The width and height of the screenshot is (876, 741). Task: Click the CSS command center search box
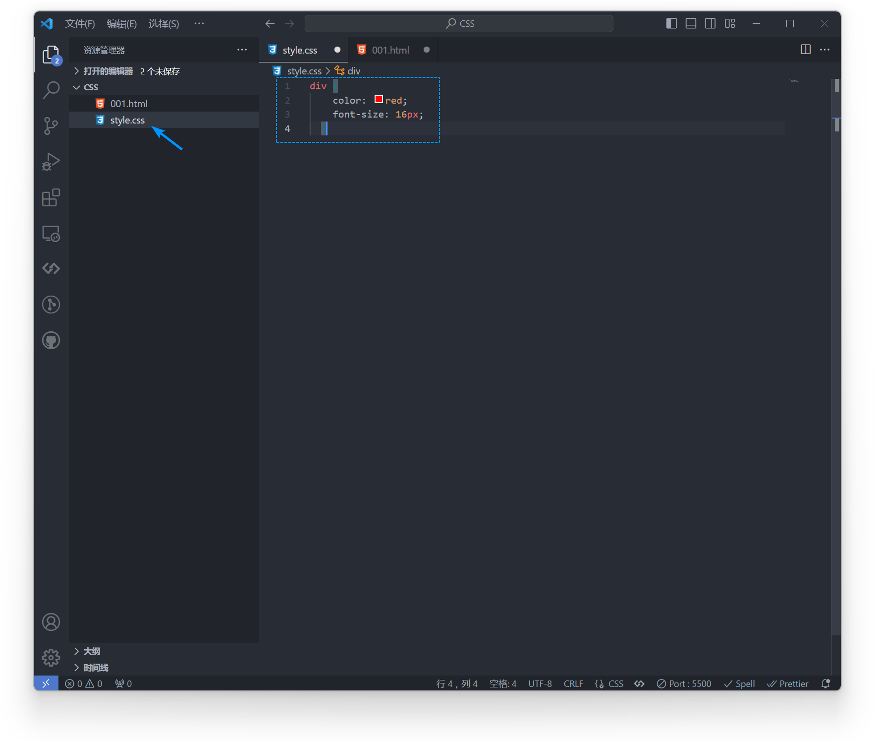click(459, 23)
